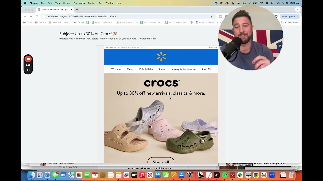Open Messages from the dock
Viewport: 323px width, 181px height.
(x=55, y=175)
